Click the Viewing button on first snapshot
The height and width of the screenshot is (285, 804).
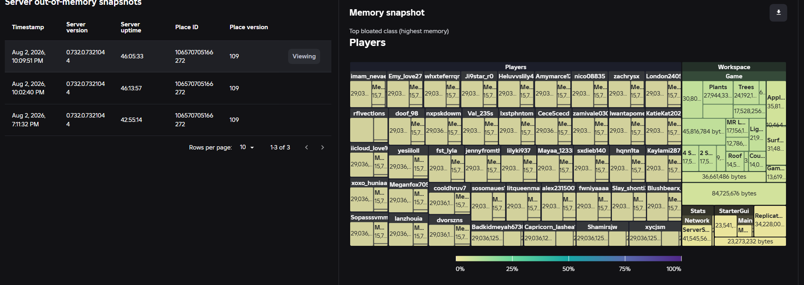[x=304, y=56]
